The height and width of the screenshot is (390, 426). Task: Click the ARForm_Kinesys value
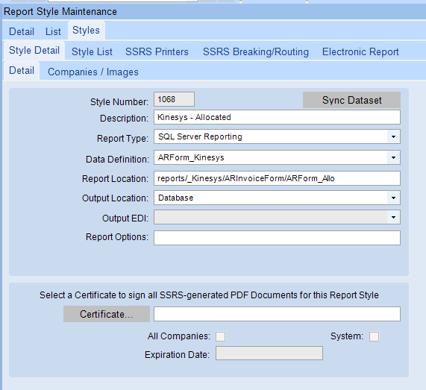(x=191, y=157)
